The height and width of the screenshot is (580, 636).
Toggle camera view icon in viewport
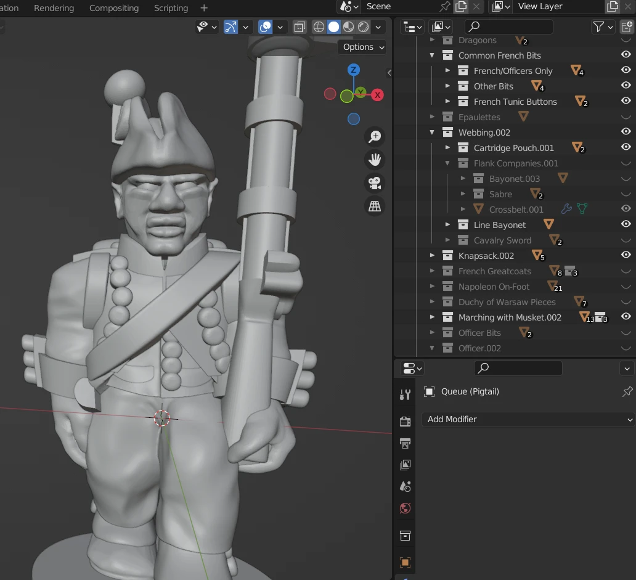[374, 183]
